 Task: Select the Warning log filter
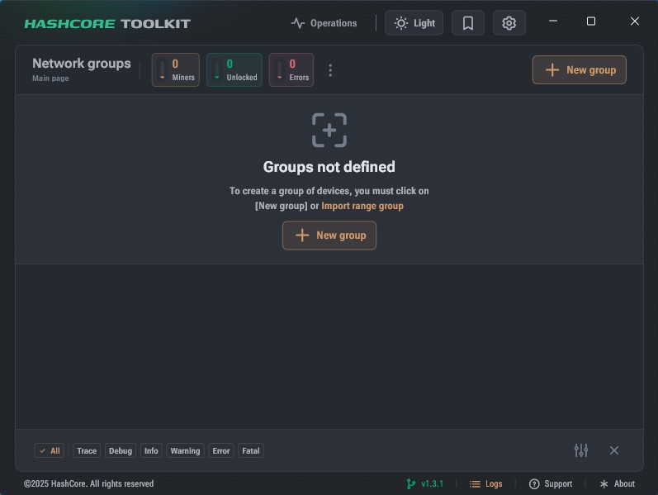click(x=185, y=451)
